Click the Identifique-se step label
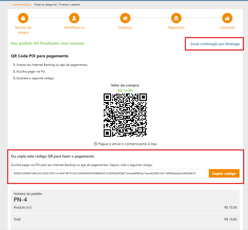Screen dimensions: 248x230 [x=74, y=28]
